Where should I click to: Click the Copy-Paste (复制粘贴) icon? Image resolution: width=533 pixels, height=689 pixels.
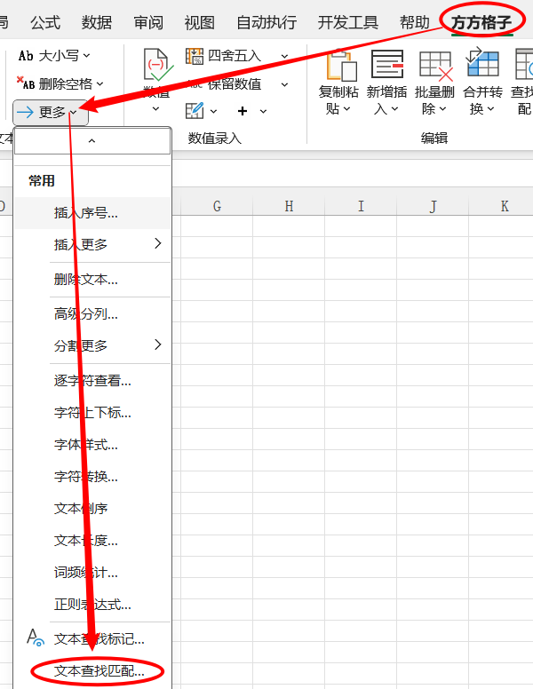tap(341, 65)
